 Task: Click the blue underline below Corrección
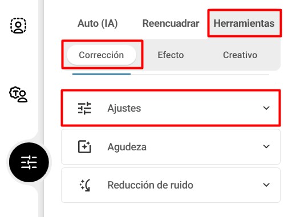102,74
